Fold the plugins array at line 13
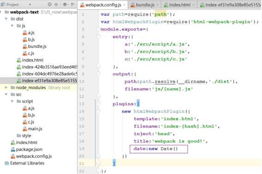This screenshot has height=174, width=262. point(98,104)
